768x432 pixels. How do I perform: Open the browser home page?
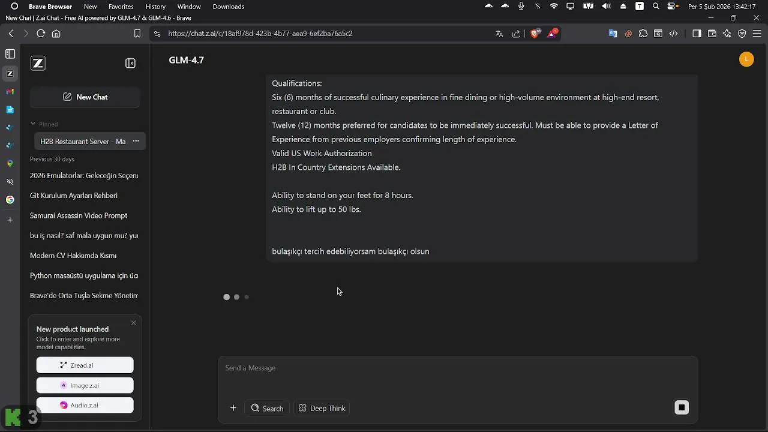[x=56, y=34]
